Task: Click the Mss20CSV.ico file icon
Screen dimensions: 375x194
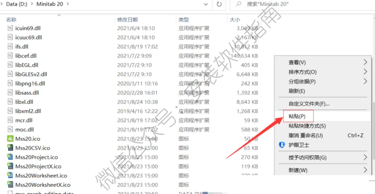Action: pyautogui.click(x=10, y=148)
